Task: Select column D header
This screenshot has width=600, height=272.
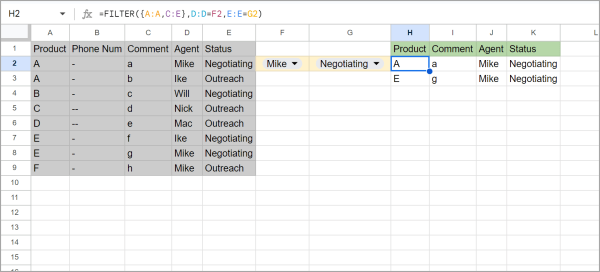Action: (187, 32)
